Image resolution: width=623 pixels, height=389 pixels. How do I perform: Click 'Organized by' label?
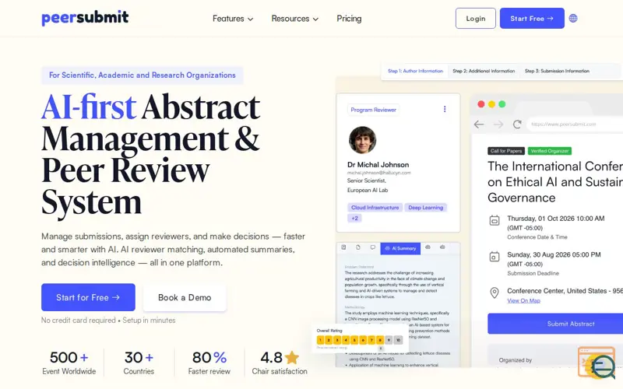[x=516, y=360]
